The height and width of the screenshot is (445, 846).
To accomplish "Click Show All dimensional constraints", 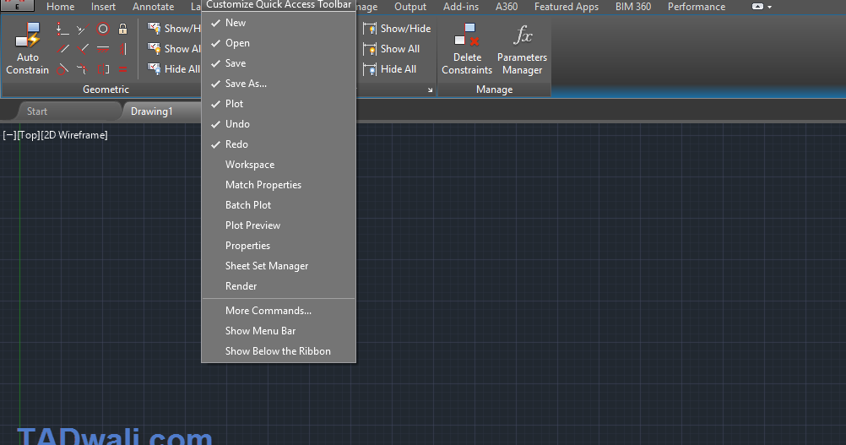I will 391,48.
